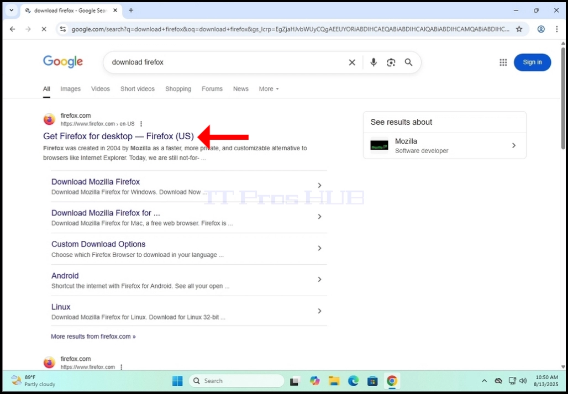Switch to the Videos tab

click(101, 89)
